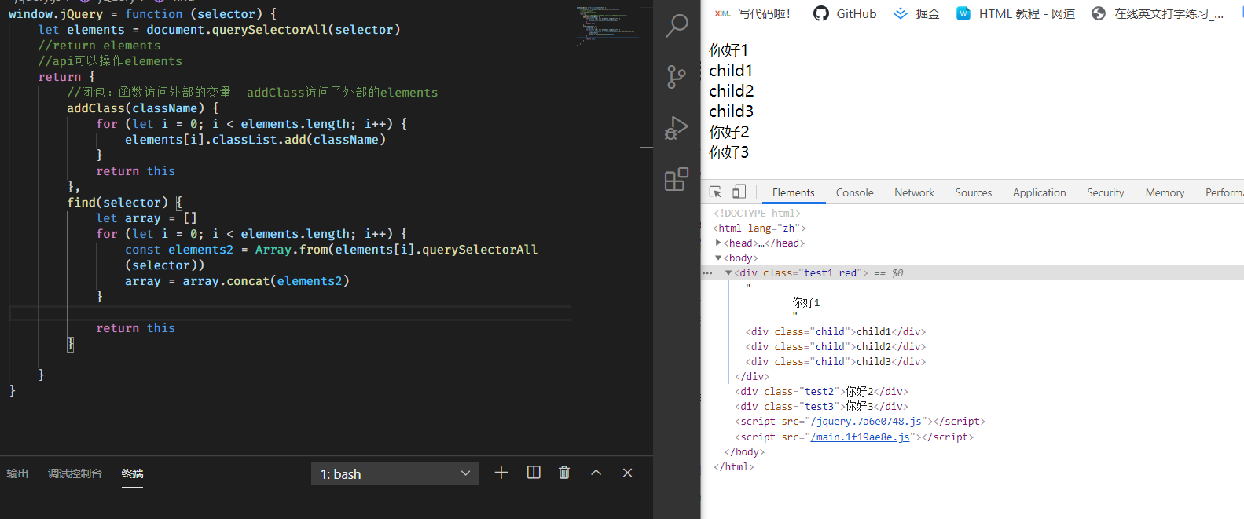Add a new terminal with plus icon
The height and width of the screenshot is (519, 1244).
pos(501,473)
